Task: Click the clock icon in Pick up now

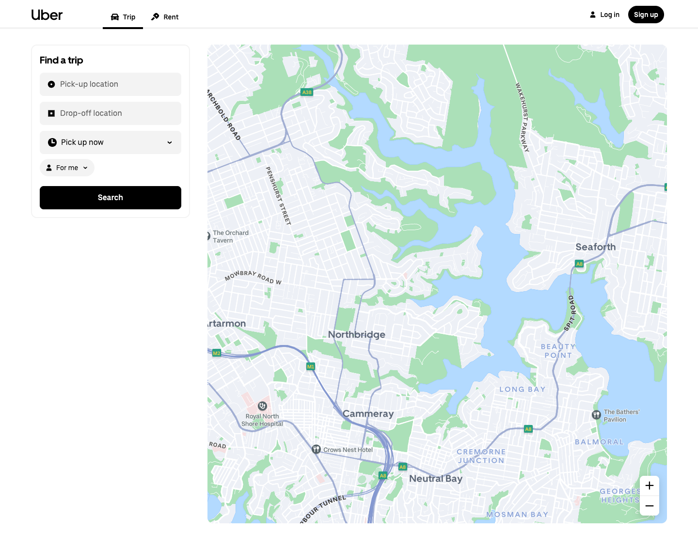Action: point(52,142)
